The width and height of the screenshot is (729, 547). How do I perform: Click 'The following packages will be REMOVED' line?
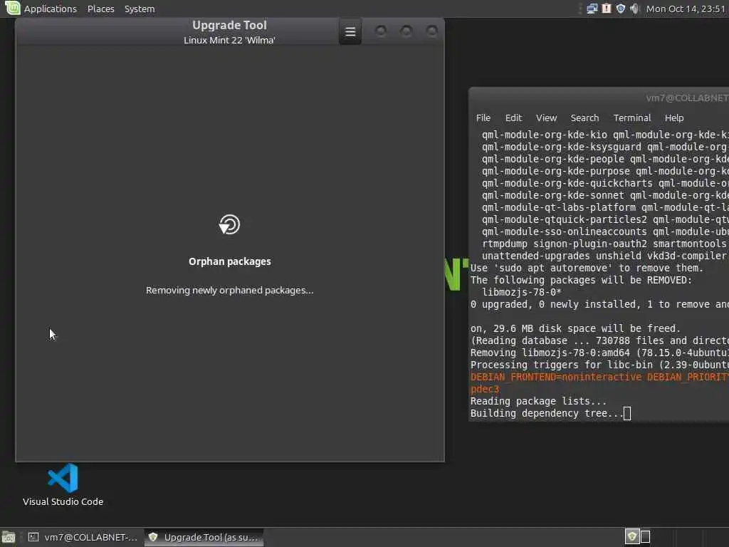(581, 280)
